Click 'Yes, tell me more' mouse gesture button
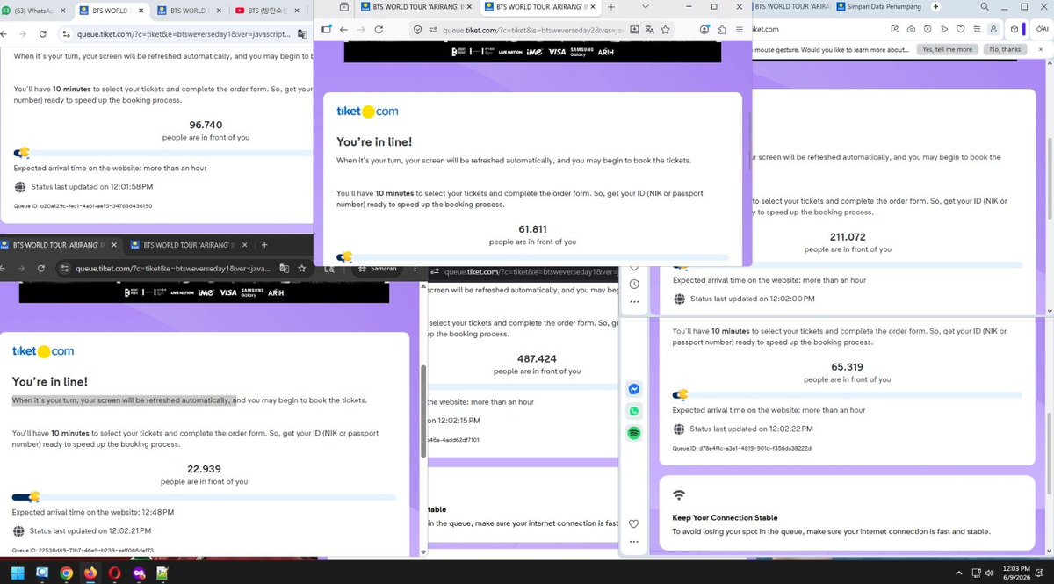The image size is (1054, 584). (x=948, y=50)
